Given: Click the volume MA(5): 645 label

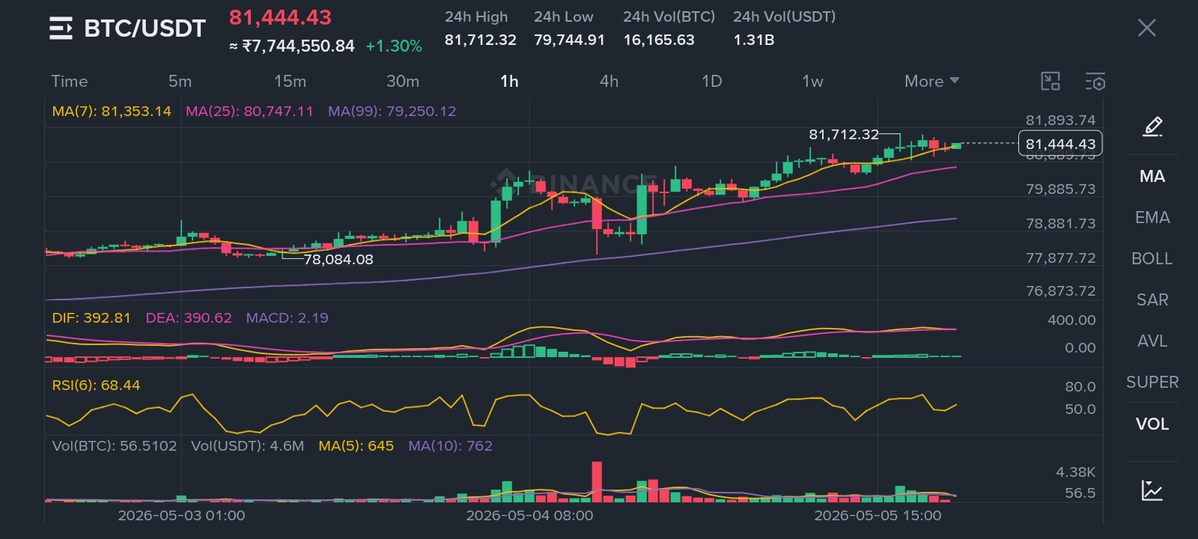Looking at the screenshot, I should point(356,445).
